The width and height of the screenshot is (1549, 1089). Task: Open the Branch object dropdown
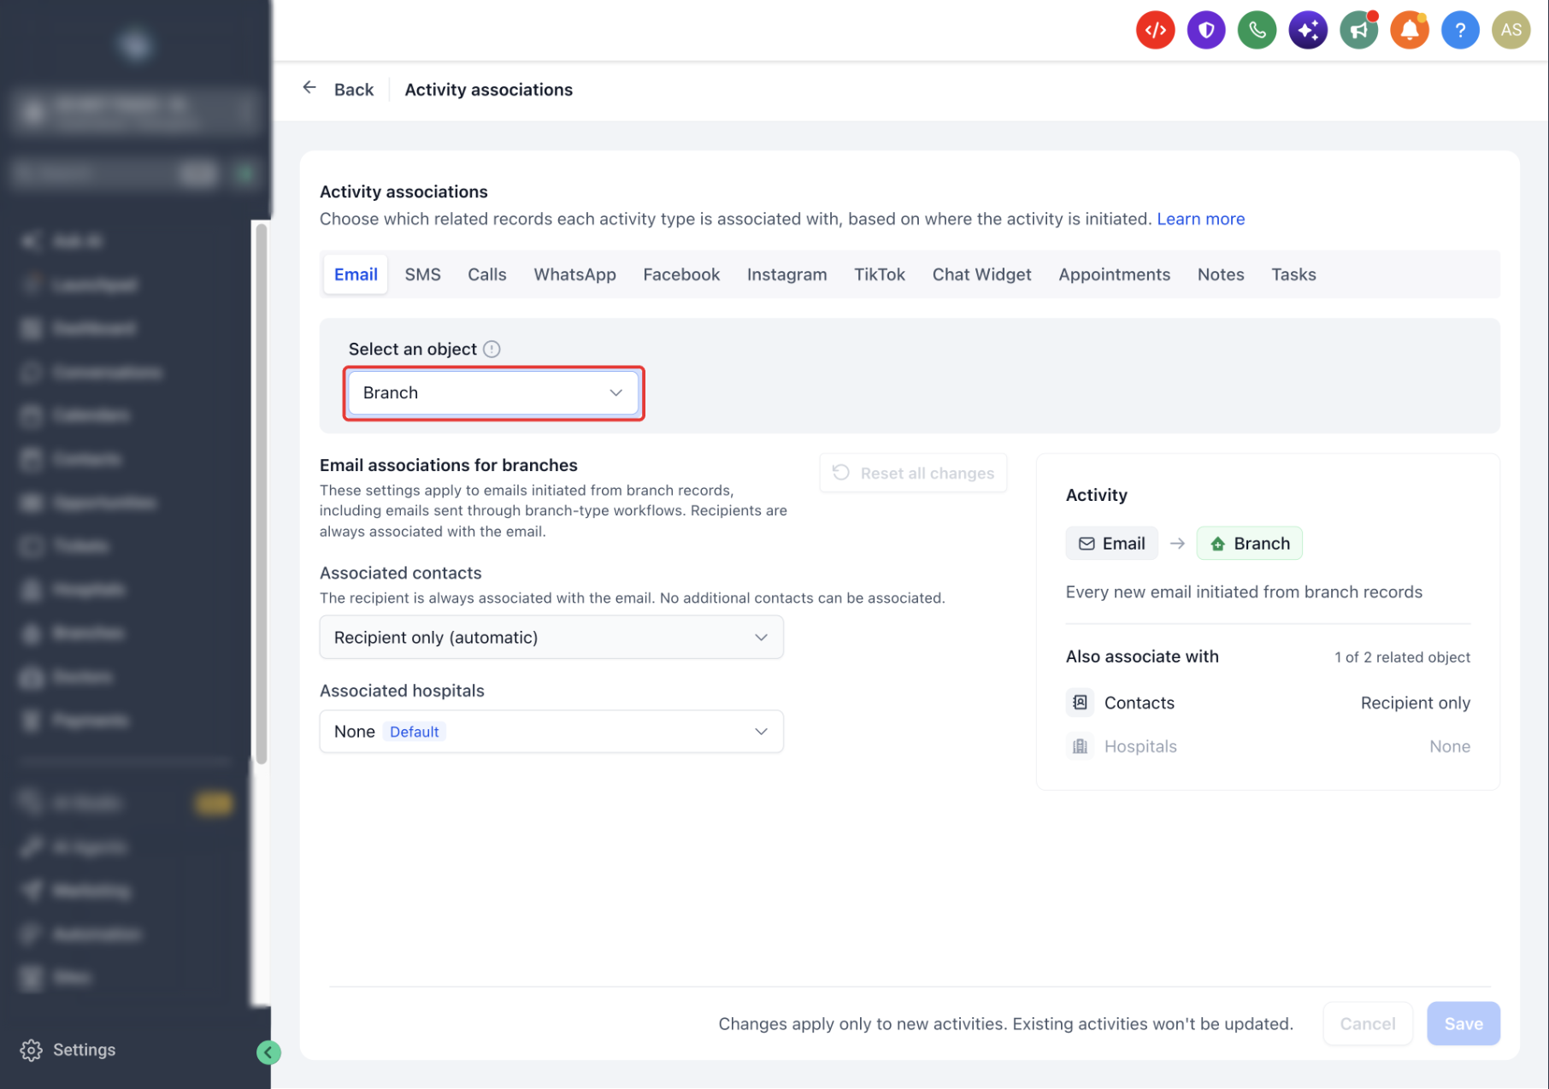(493, 393)
